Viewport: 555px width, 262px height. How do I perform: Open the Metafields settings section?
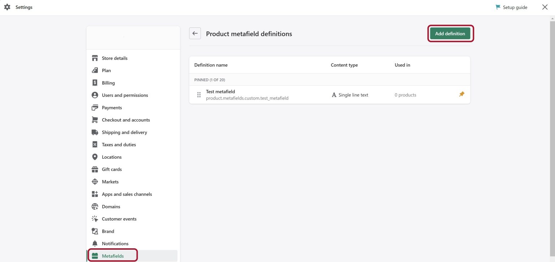coord(113,255)
